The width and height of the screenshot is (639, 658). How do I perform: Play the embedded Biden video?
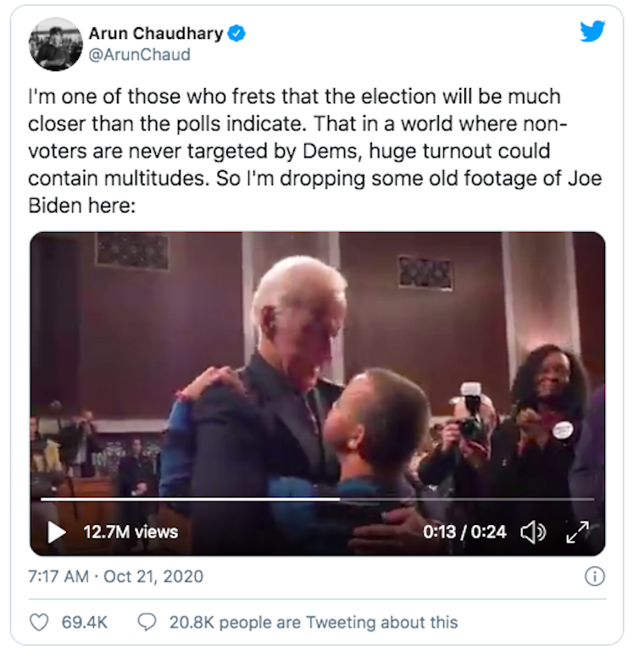[57, 532]
